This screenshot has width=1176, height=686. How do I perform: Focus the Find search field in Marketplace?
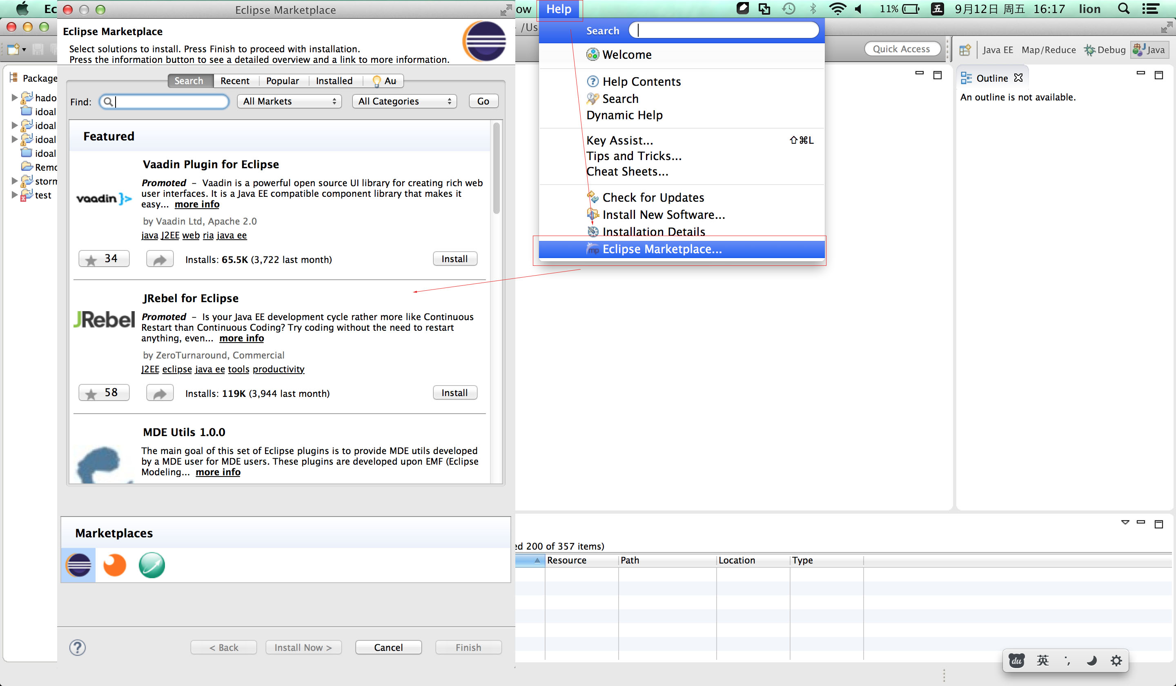(x=164, y=101)
